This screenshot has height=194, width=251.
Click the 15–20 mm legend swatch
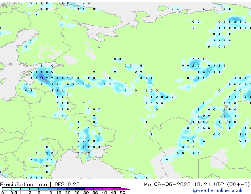[61, 189]
